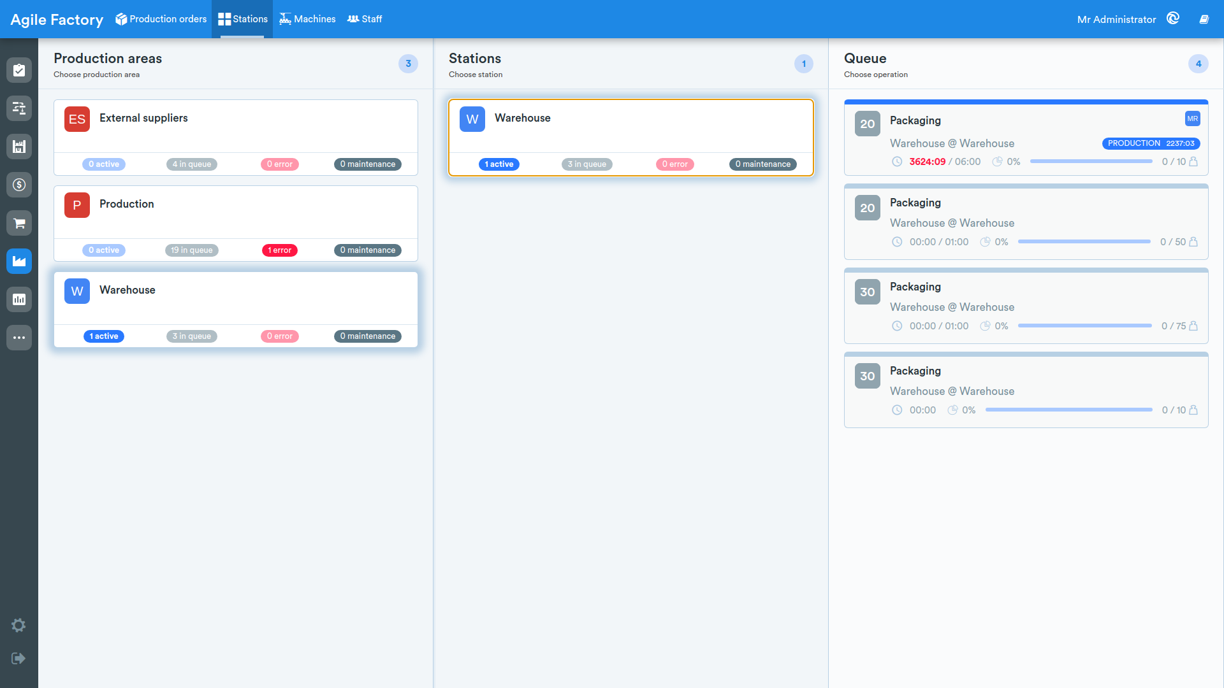Click the swirl icon beside Mr Administrator
1224x688 pixels.
pyautogui.click(x=1173, y=18)
